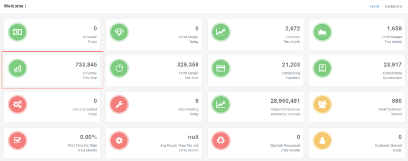Click the Welcome ! page heading
The width and height of the screenshot is (408, 161).
[x=15, y=6]
